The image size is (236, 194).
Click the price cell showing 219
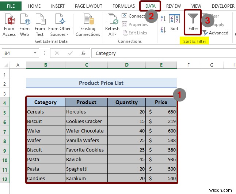click(161, 121)
